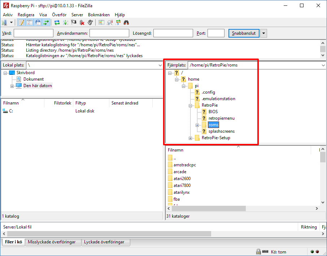
Task: Cancel the current operation icon
Action: point(74,22)
